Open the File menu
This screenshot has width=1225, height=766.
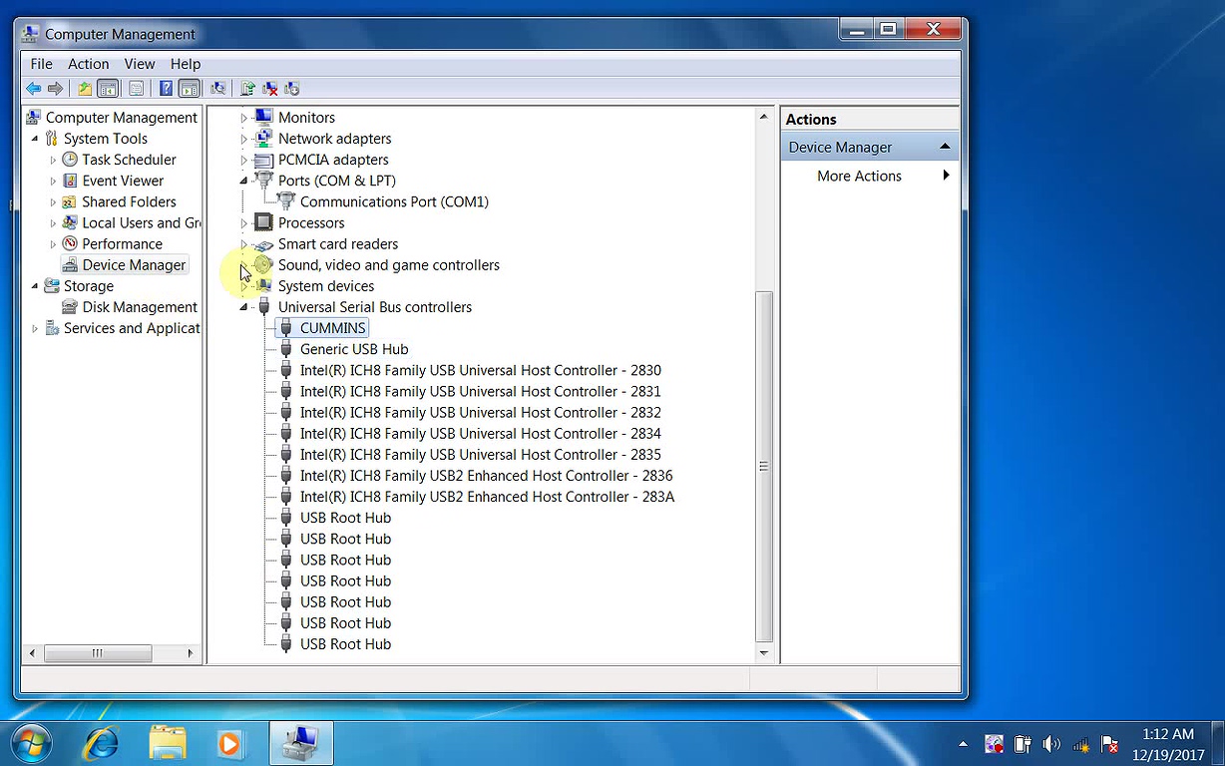tap(41, 64)
